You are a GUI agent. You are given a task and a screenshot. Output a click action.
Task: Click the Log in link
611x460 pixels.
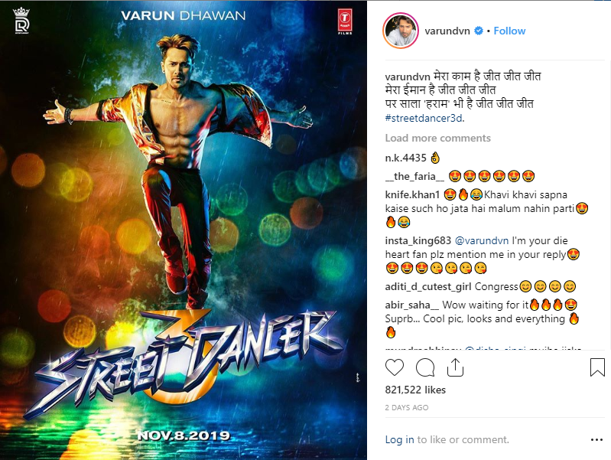point(399,439)
